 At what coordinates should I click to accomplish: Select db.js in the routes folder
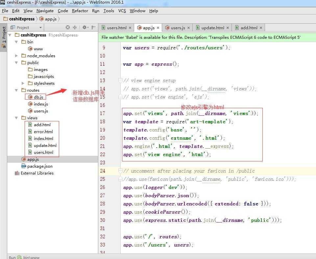tap(36, 97)
